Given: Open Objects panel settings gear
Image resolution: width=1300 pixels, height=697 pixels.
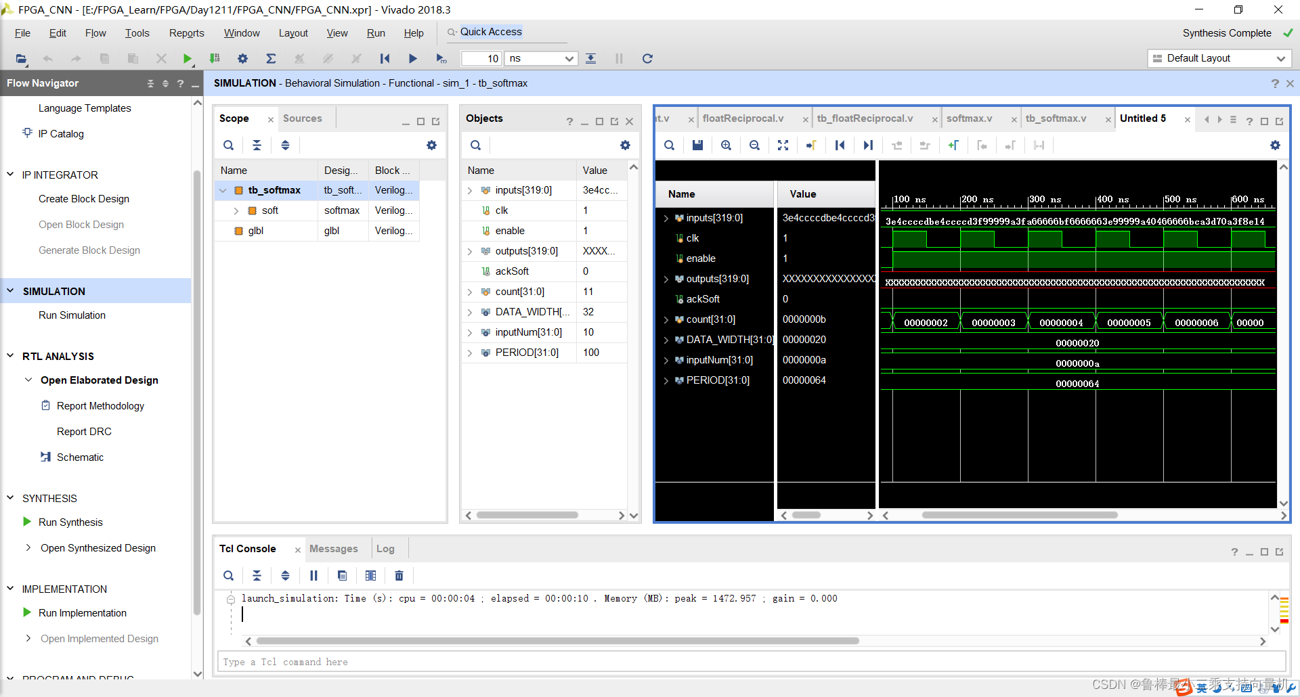Looking at the screenshot, I should (625, 145).
